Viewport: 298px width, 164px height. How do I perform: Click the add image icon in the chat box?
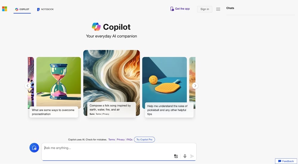[x=176, y=156]
